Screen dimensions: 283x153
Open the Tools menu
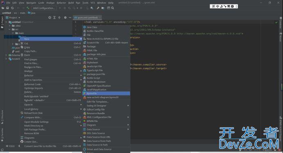click(x=85, y=3)
